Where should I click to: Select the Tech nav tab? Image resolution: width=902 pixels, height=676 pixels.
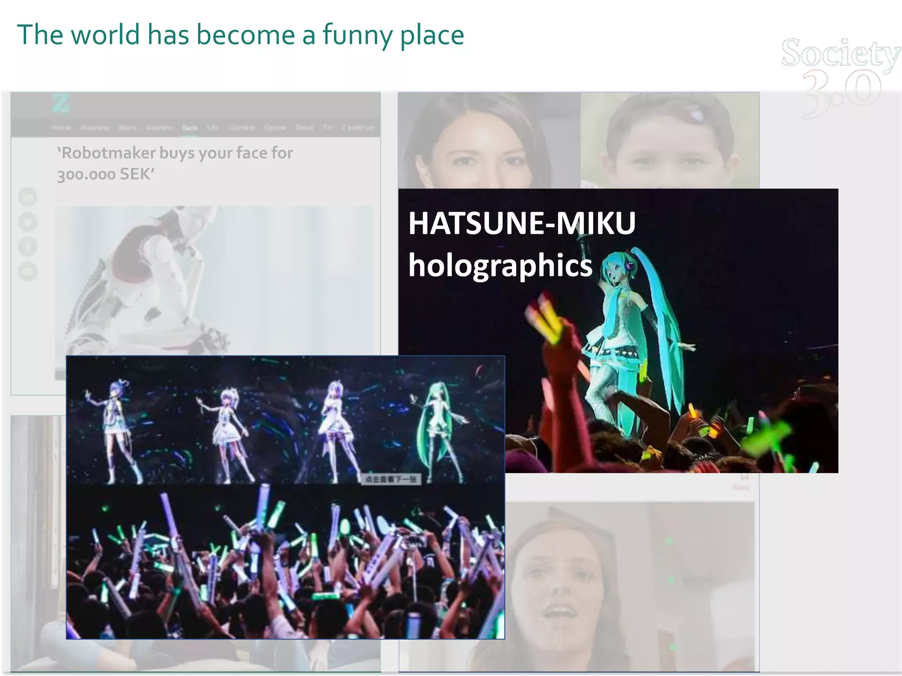[190, 128]
